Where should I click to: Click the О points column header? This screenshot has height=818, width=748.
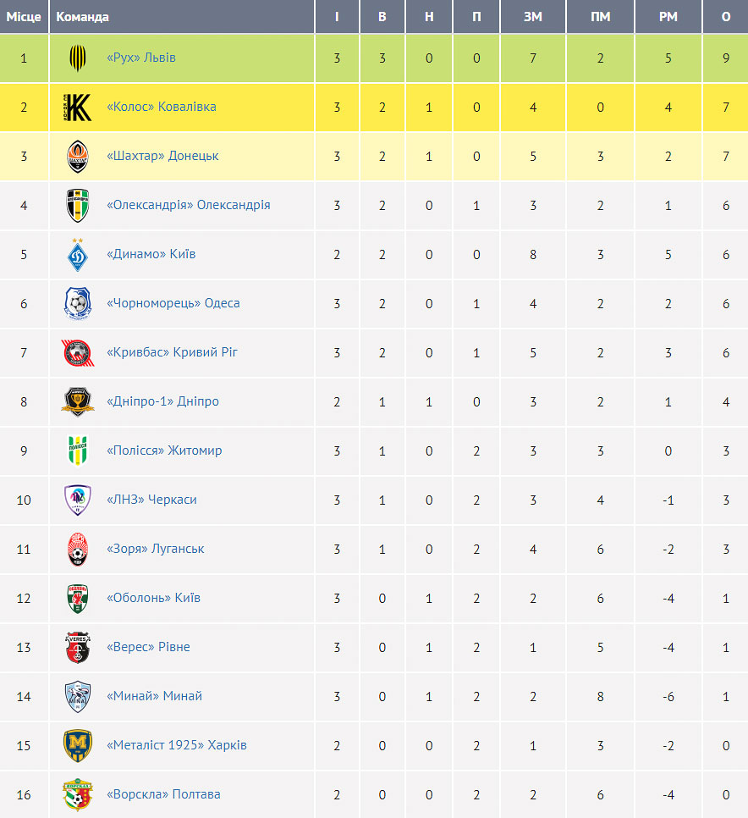726,17
